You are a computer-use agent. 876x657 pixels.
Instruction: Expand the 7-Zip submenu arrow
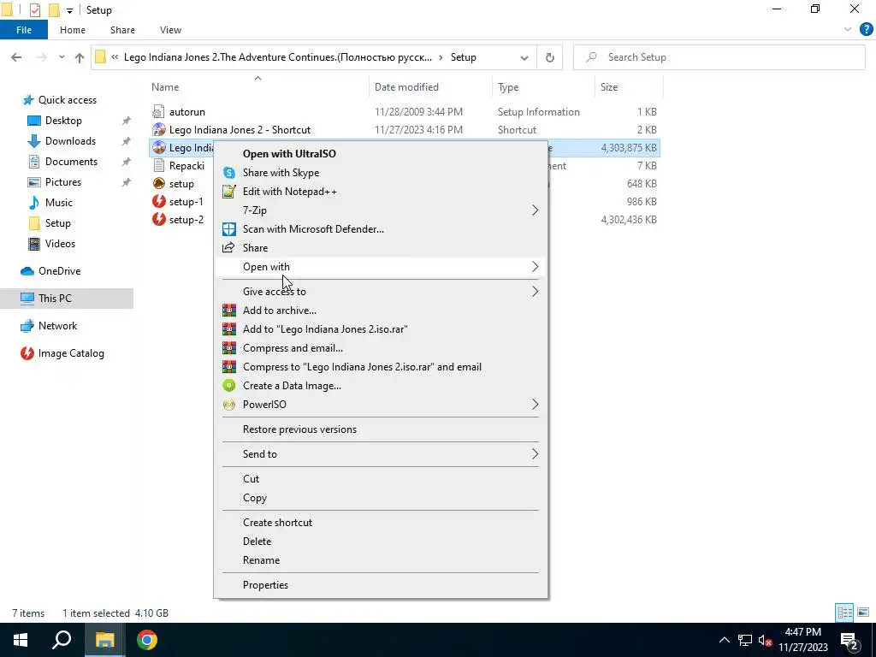point(535,210)
